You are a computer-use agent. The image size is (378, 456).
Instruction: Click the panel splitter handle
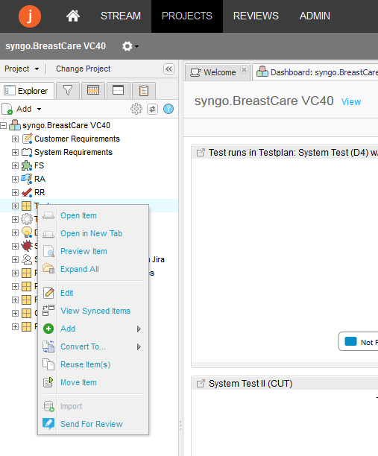[x=180, y=425]
